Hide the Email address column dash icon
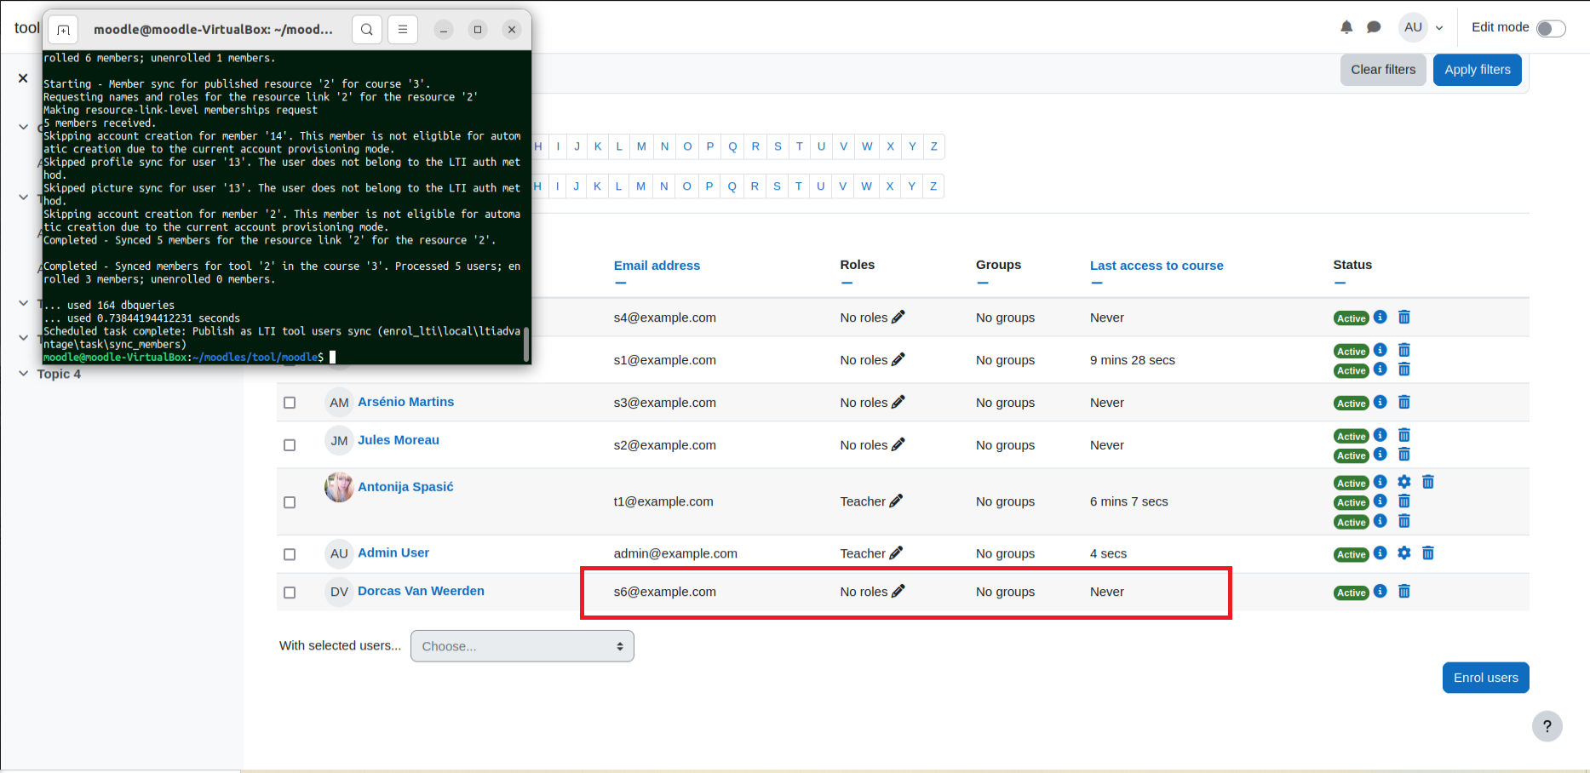1590x773 pixels. point(620,283)
